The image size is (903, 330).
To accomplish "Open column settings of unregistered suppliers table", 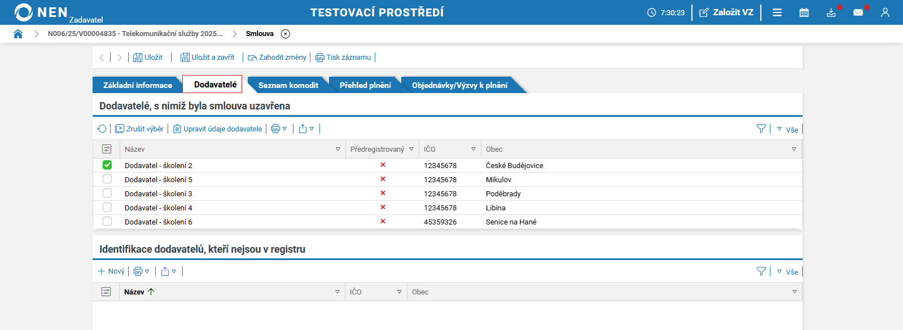I will (106, 292).
